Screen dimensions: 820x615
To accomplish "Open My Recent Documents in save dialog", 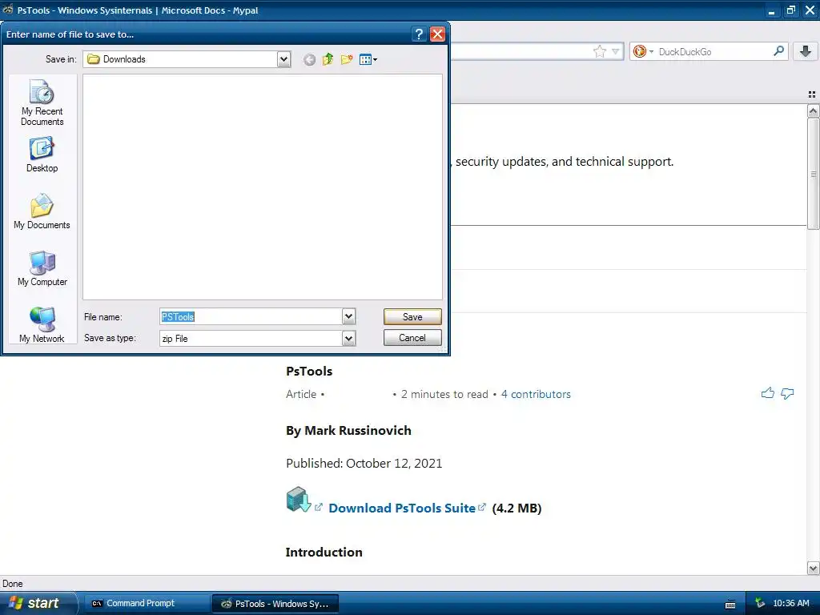I will [x=42, y=102].
